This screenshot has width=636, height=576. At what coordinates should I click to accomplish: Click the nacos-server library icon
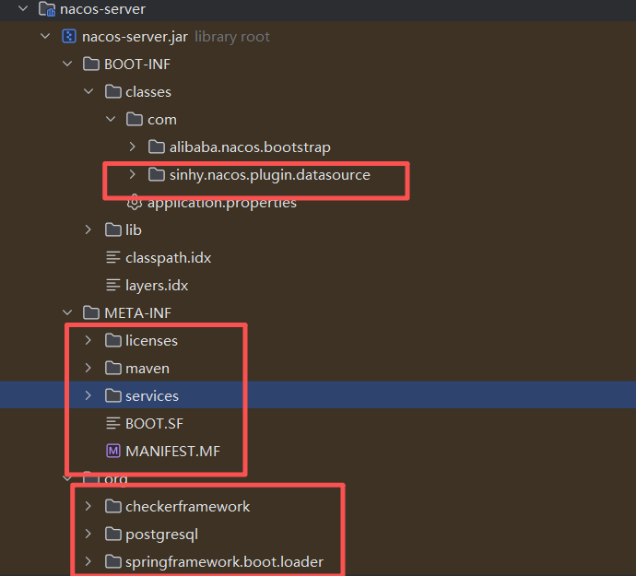coord(47,8)
